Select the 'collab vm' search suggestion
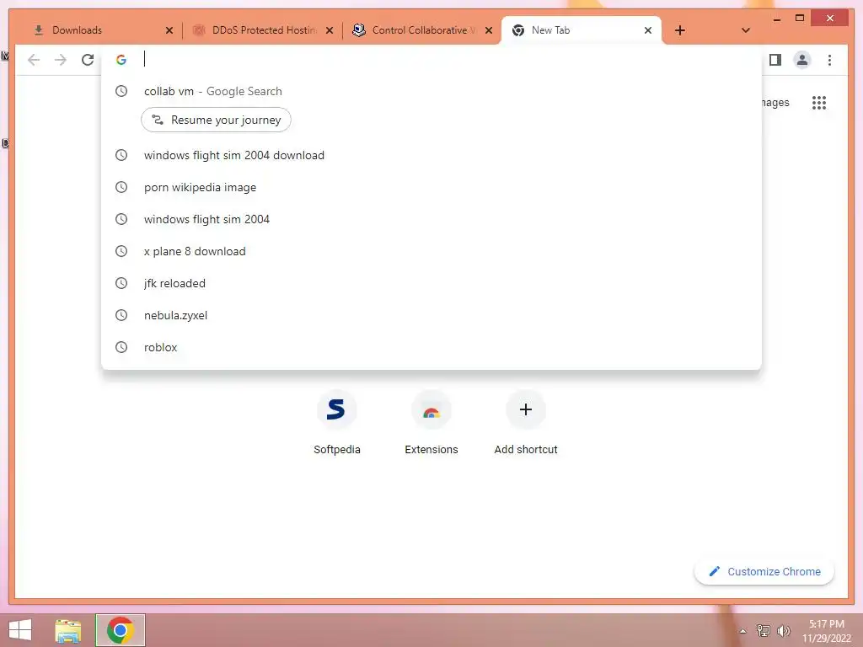Viewport: 863px width, 647px height. (431, 91)
